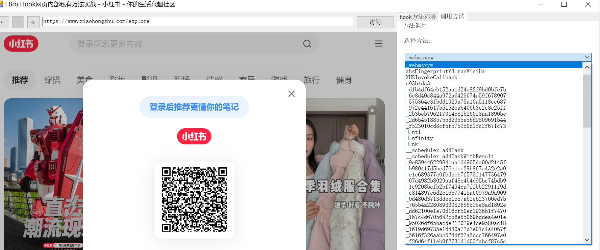The height and width of the screenshot is (250, 600).
Task: Select method _e1e689377c0fbdbeb7f573f147736479
Action: pos(494,174)
